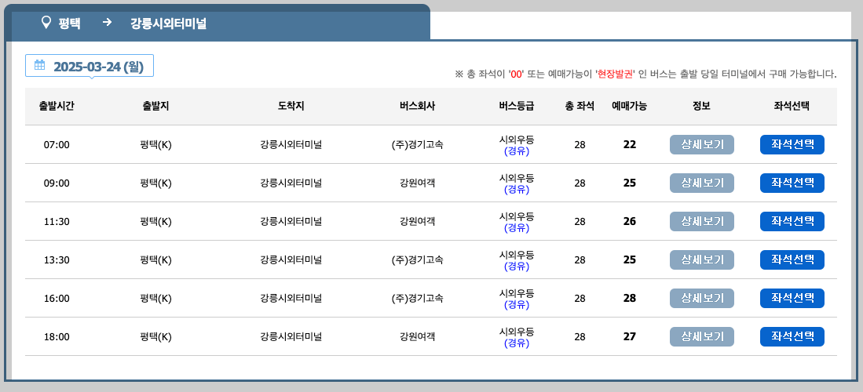
Task: Click the 13:30 departure time cell
Action: coord(57,260)
